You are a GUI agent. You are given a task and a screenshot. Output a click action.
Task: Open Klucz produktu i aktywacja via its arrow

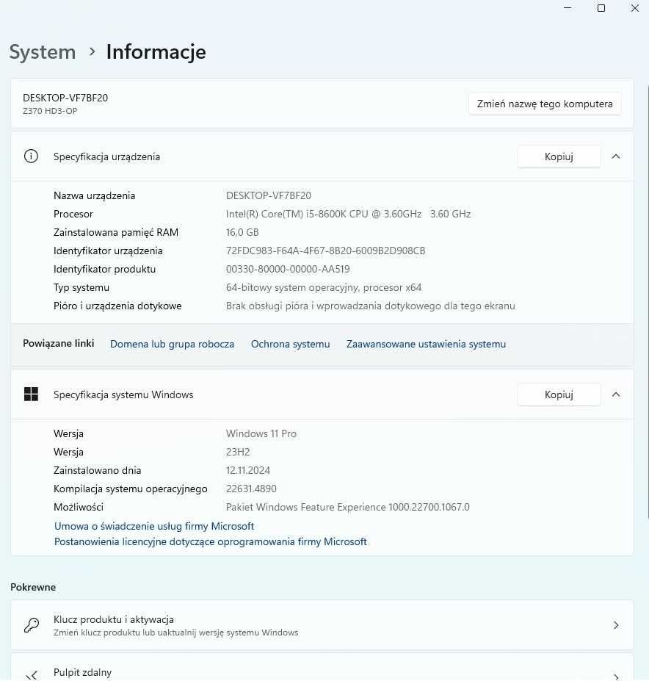pyautogui.click(x=616, y=625)
